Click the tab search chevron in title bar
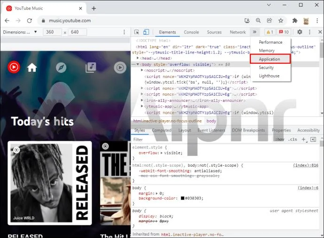Viewport: 324px width, 238px height. point(269,5)
